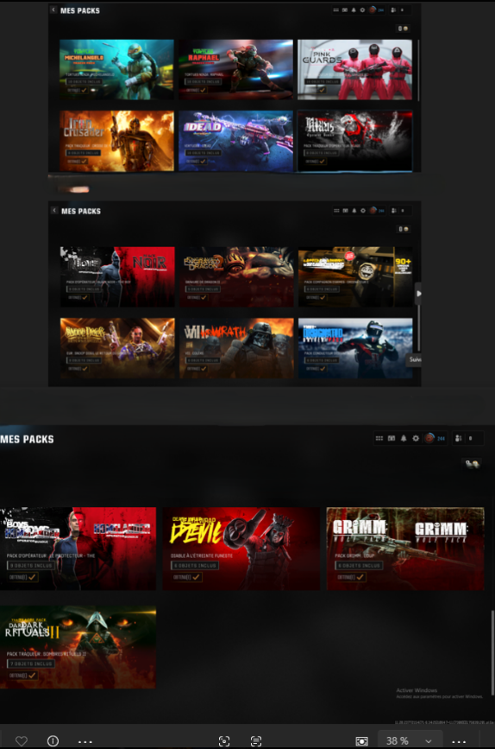Click back arrow beside MES PACKS in top screenshot
This screenshot has width=495, height=749.
tap(53, 10)
